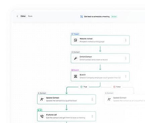Click 'Enrich contact and create a record' description

(94, 60)
